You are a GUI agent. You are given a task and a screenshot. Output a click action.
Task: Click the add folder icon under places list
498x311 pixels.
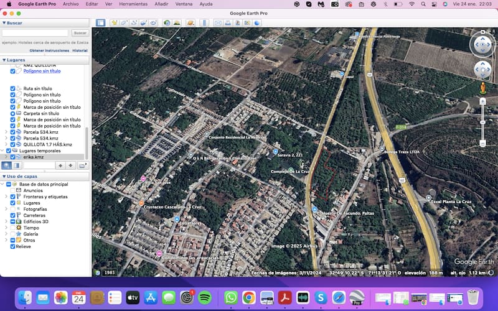pos(83,165)
